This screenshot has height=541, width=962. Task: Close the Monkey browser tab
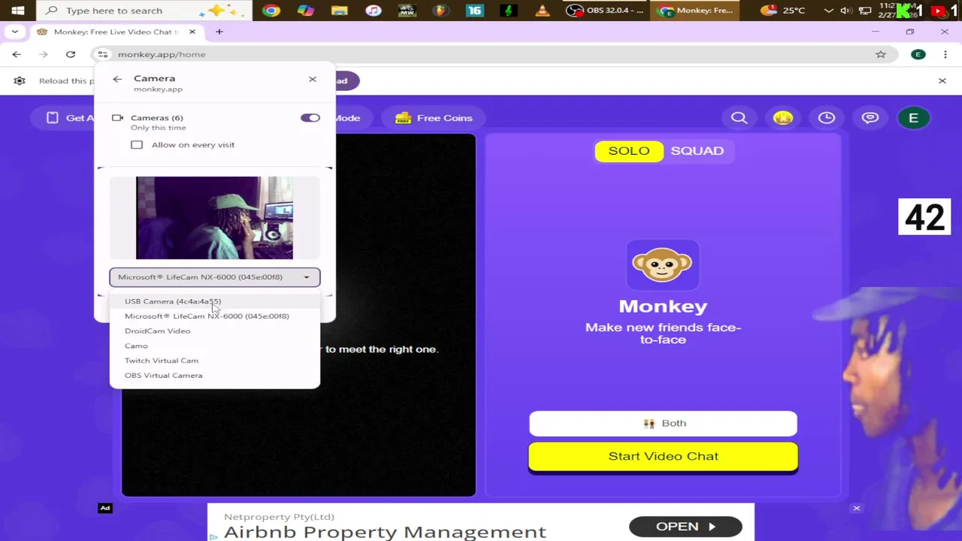point(192,32)
